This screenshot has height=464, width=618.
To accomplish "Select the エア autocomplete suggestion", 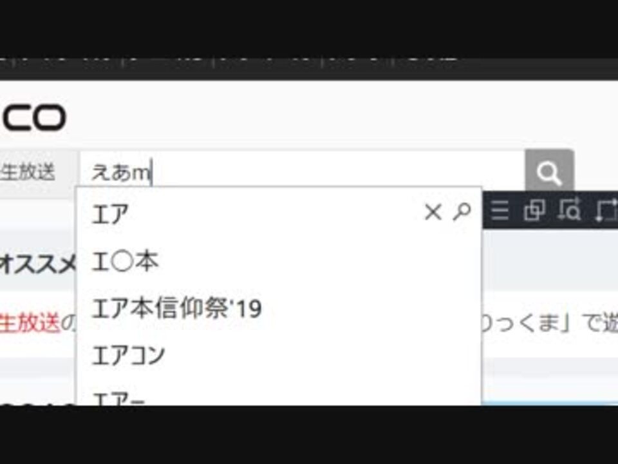I will coord(278,213).
